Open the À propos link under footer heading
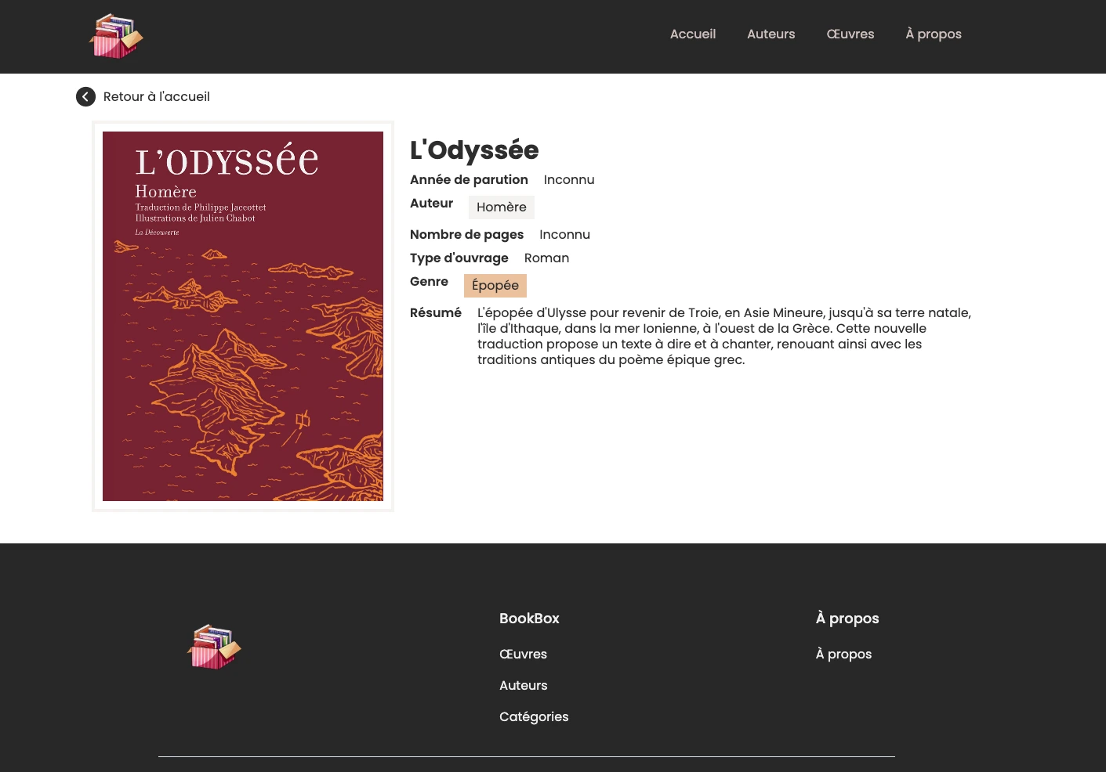The height and width of the screenshot is (772, 1106). coord(843,654)
